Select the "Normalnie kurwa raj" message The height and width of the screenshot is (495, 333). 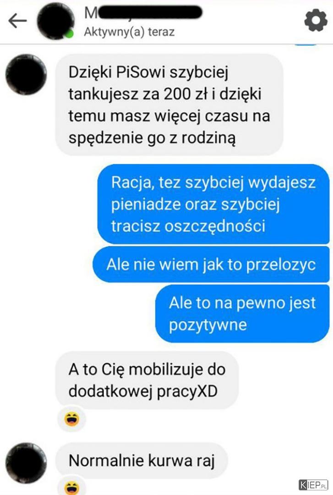(142, 460)
